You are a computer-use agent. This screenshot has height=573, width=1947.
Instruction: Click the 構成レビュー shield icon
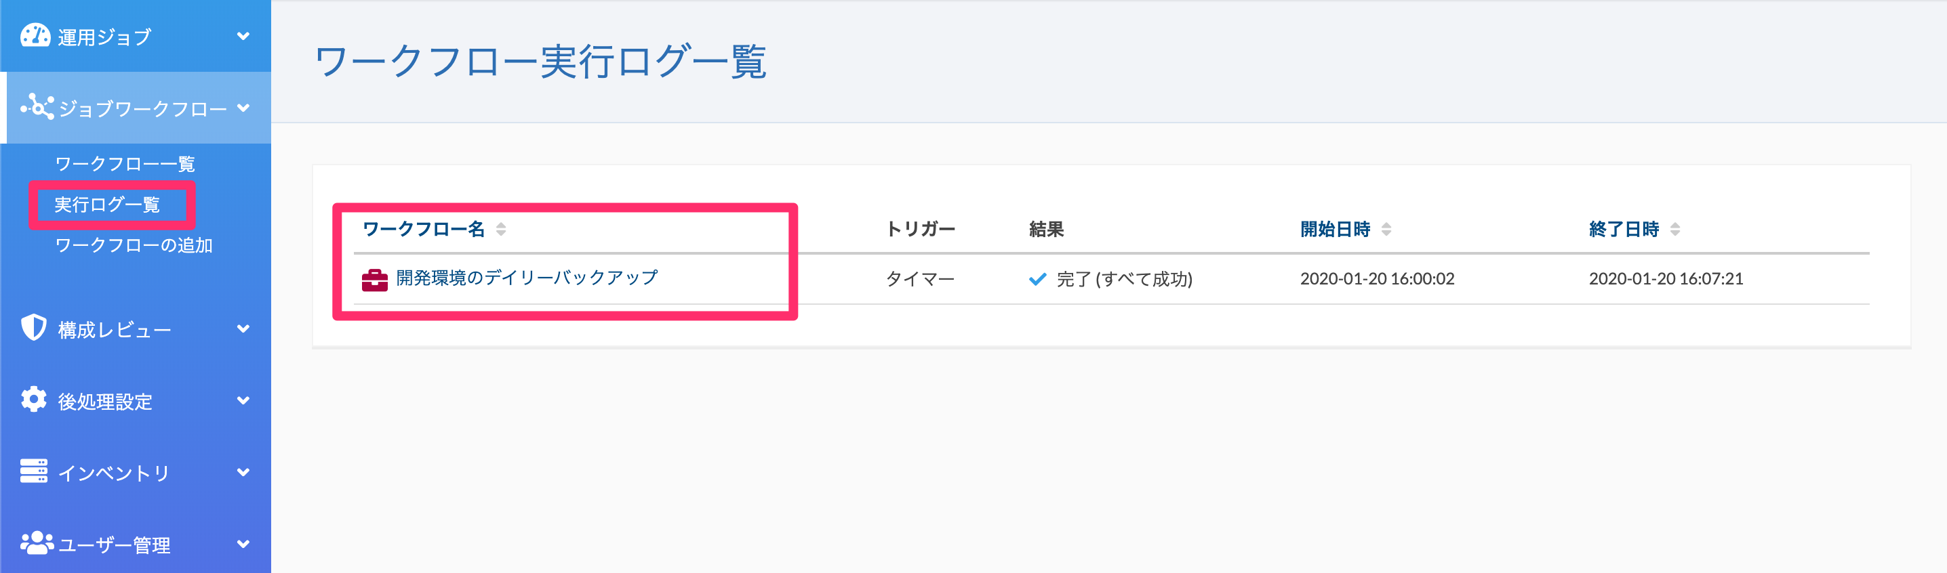(x=34, y=328)
